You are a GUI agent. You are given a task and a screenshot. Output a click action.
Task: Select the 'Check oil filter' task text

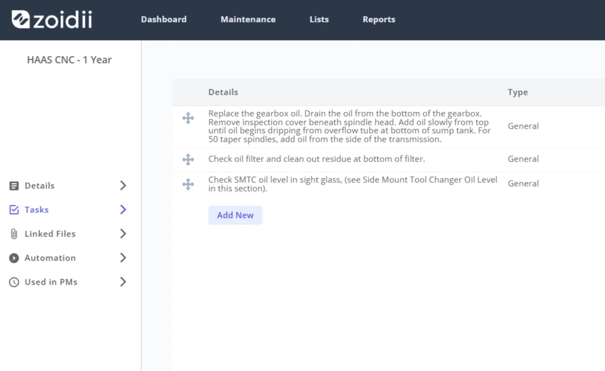[x=316, y=159]
